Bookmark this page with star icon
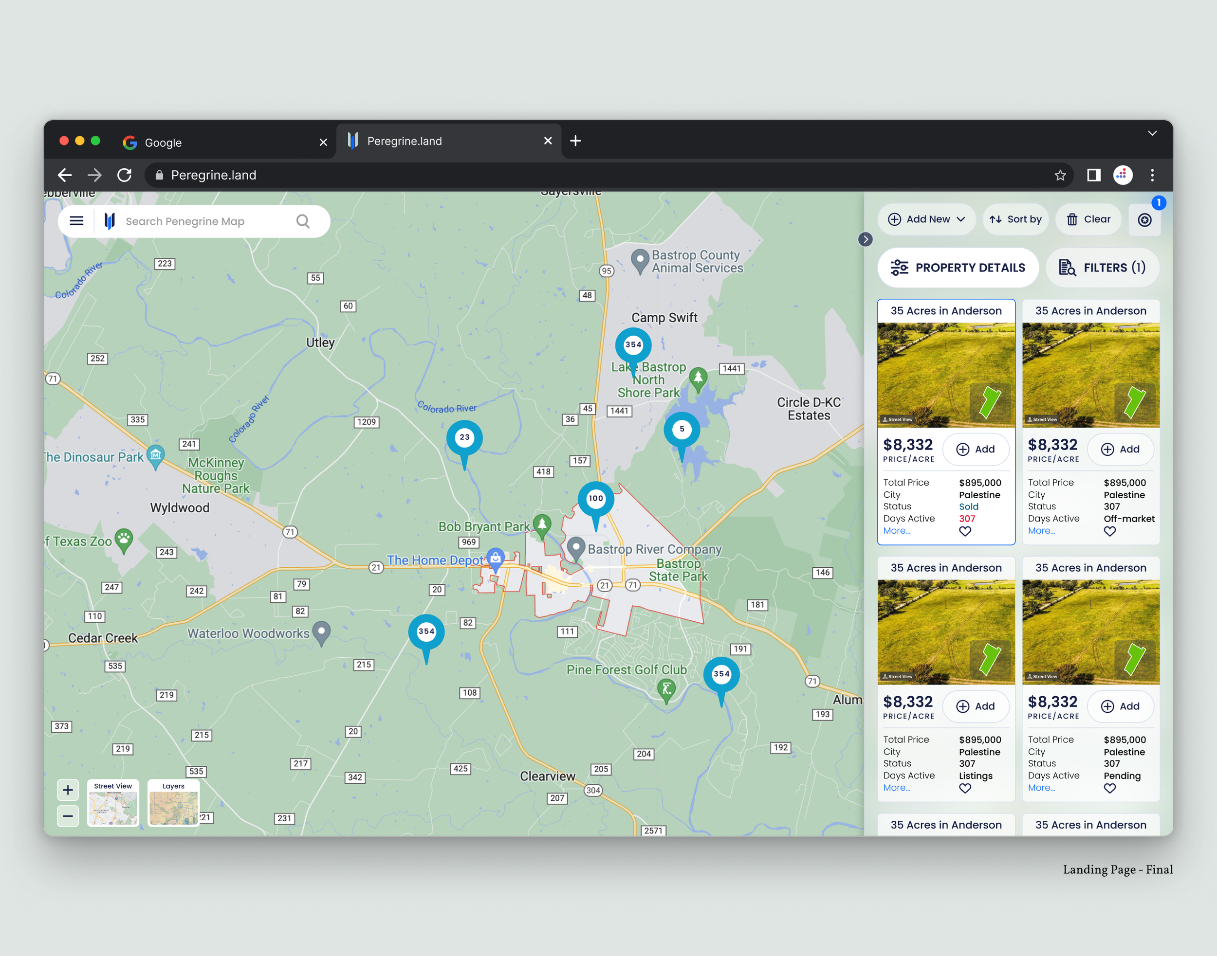Image resolution: width=1217 pixels, height=956 pixels. click(x=1060, y=175)
